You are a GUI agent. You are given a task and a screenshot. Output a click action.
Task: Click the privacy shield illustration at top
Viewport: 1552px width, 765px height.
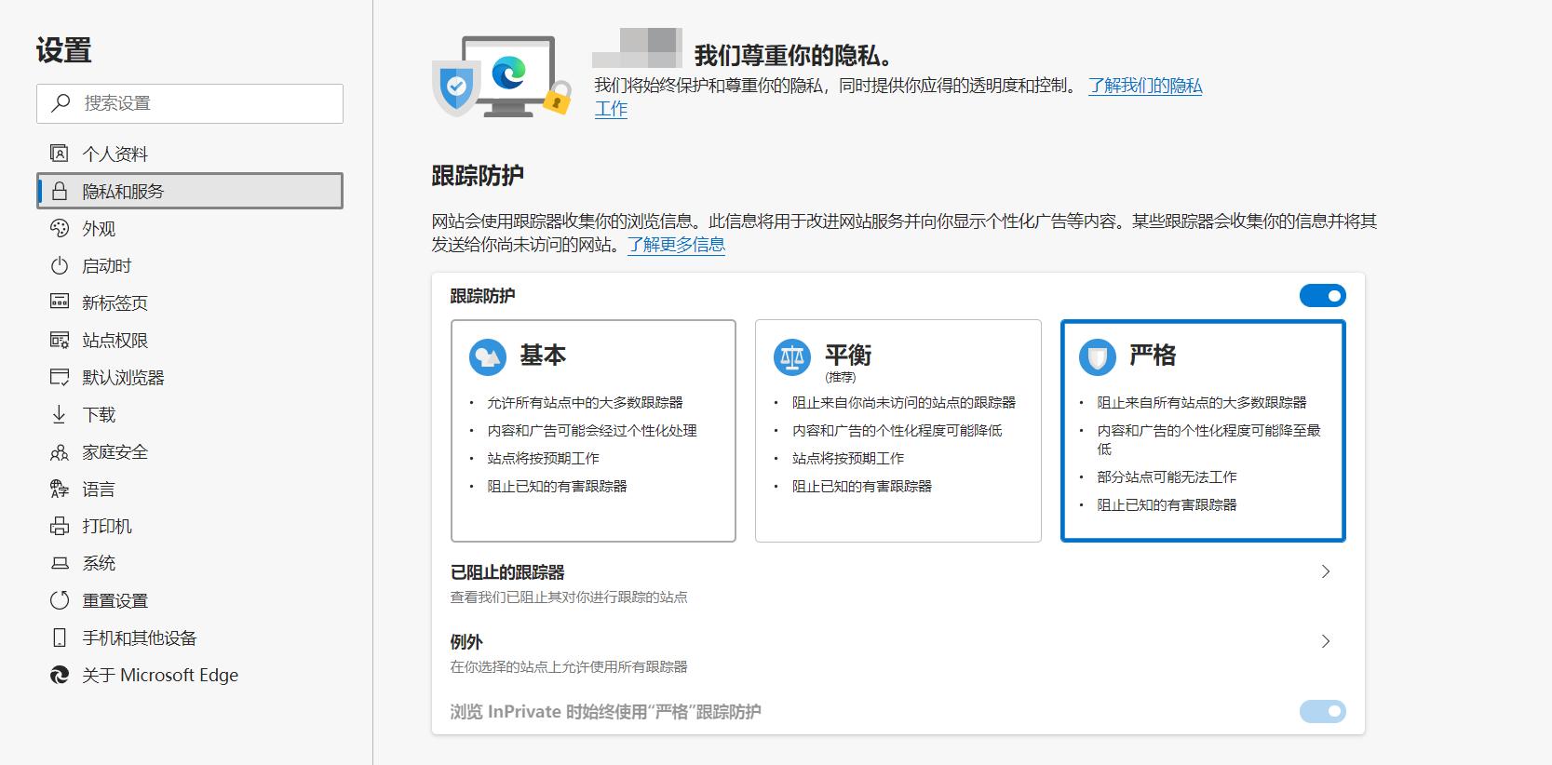455,87
